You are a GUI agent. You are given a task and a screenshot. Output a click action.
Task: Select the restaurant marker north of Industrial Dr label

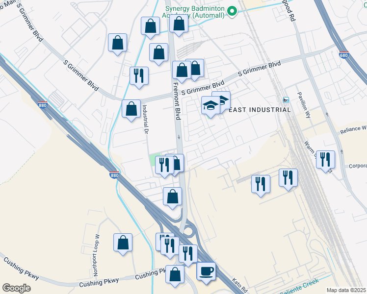139,76
